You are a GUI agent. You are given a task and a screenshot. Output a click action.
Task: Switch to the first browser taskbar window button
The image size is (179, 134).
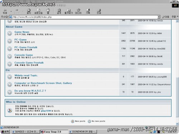point(26,132)
